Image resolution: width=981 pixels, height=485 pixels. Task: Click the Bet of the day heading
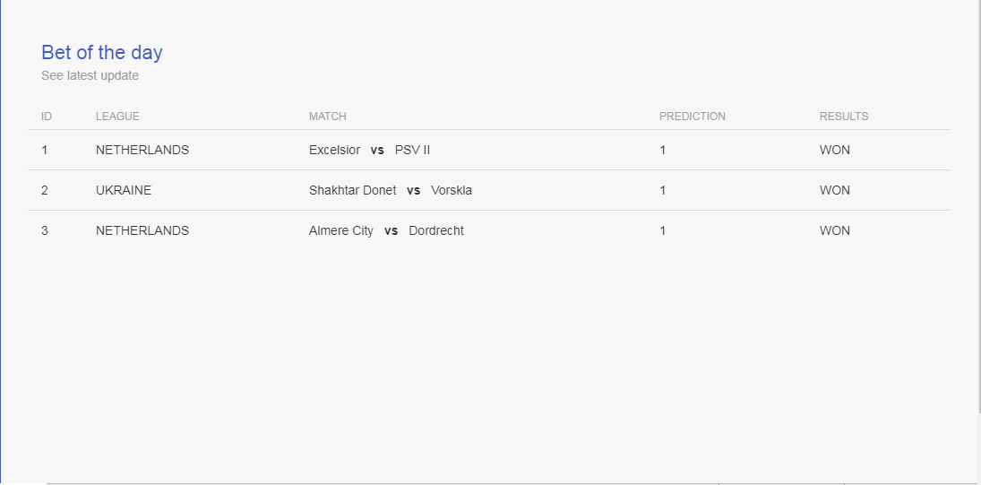coord(102,53)
